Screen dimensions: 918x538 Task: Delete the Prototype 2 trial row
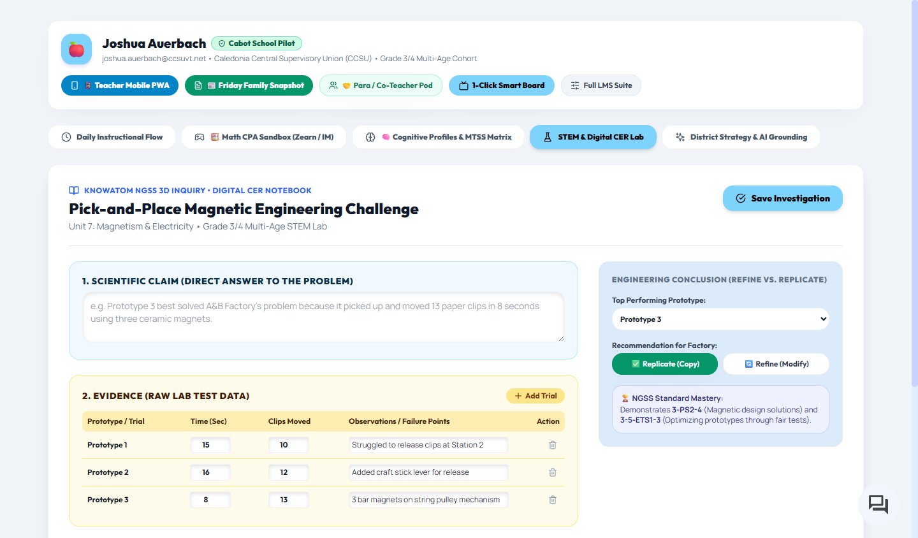point(553,472)
